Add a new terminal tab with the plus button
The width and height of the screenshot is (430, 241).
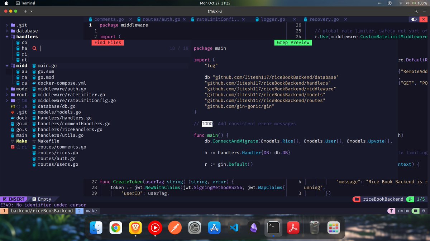25,11
